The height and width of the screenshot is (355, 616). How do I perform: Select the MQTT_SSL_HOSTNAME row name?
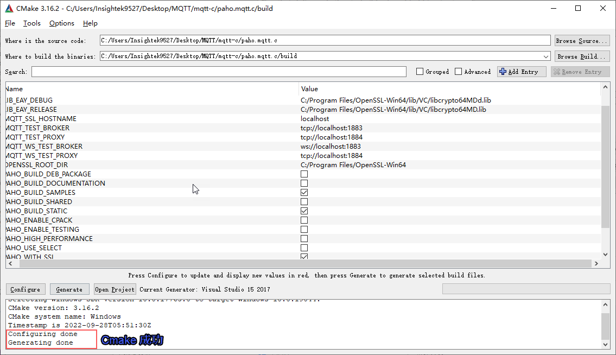coord(41,119)
